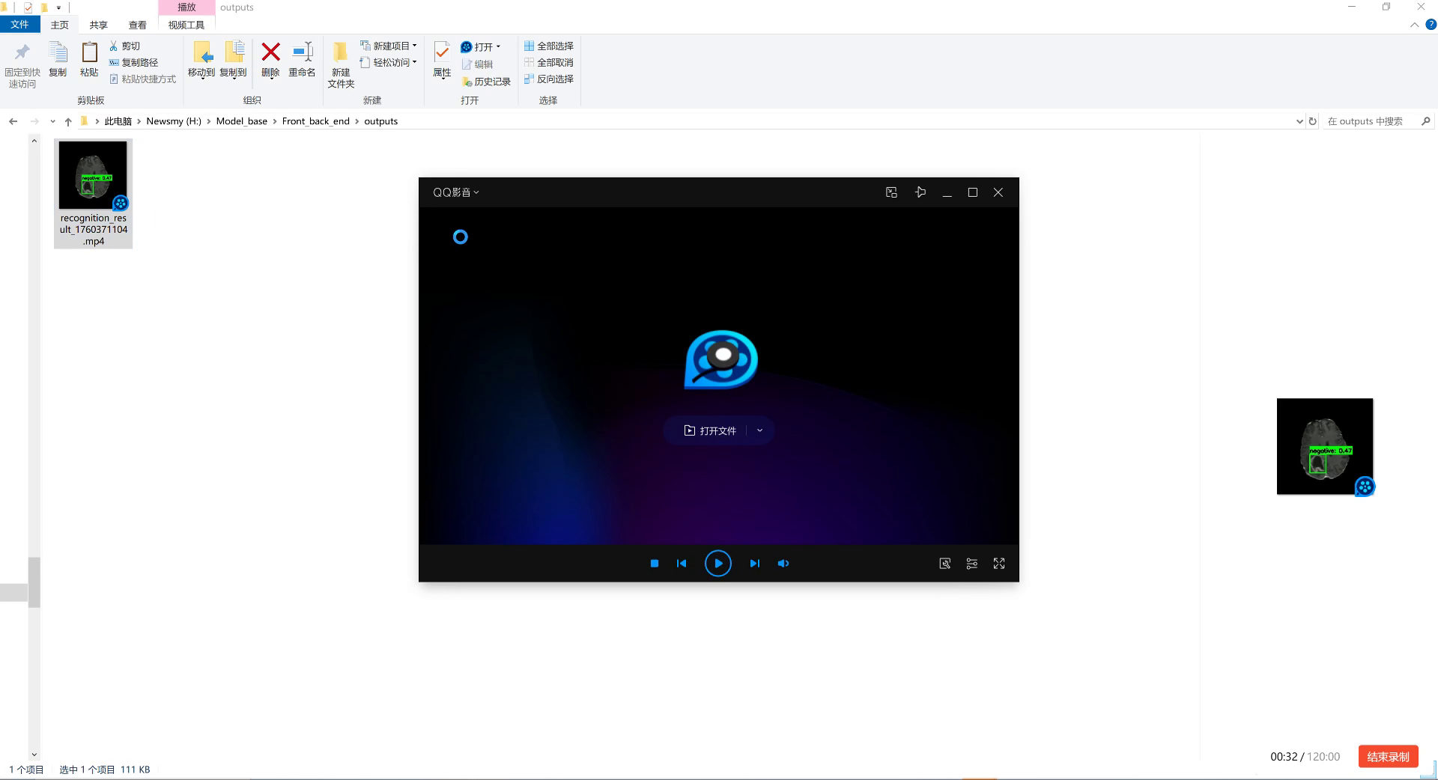The height and width of the screenshot is (780, 1438).
Task: Click the QQ Player stop button
Action: [x=655, y=564]
